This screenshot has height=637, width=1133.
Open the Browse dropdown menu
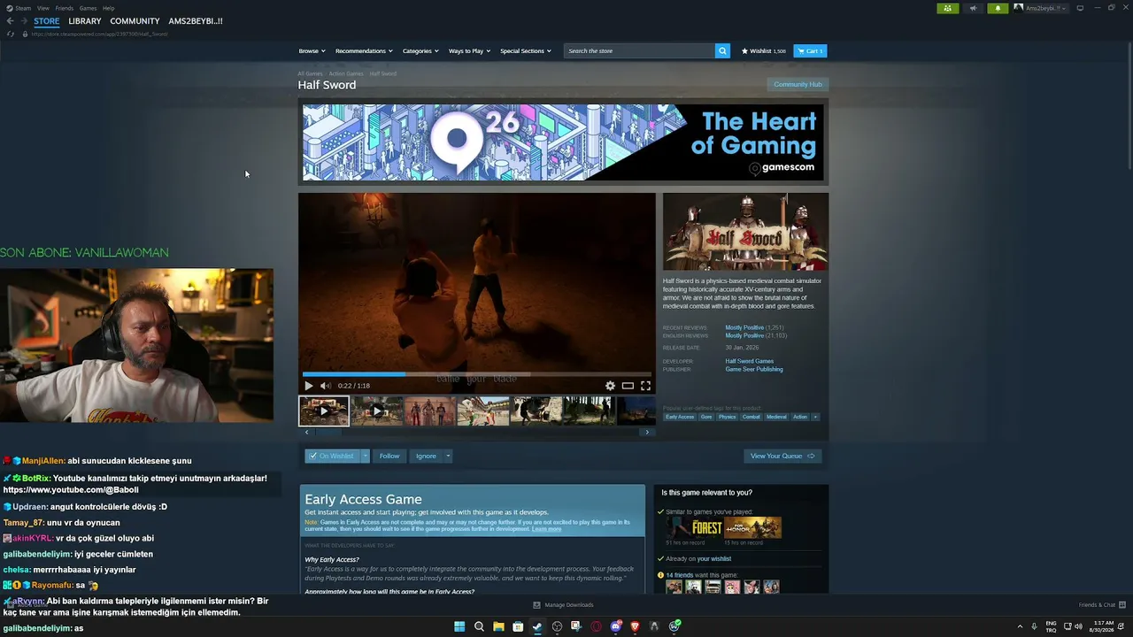tap(312, 51)
